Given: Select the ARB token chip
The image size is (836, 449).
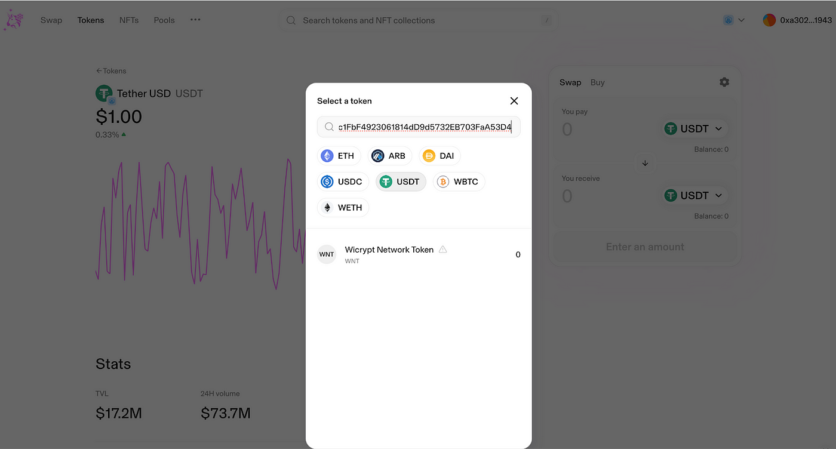Looking at the screenshot, I should [389, 156].
